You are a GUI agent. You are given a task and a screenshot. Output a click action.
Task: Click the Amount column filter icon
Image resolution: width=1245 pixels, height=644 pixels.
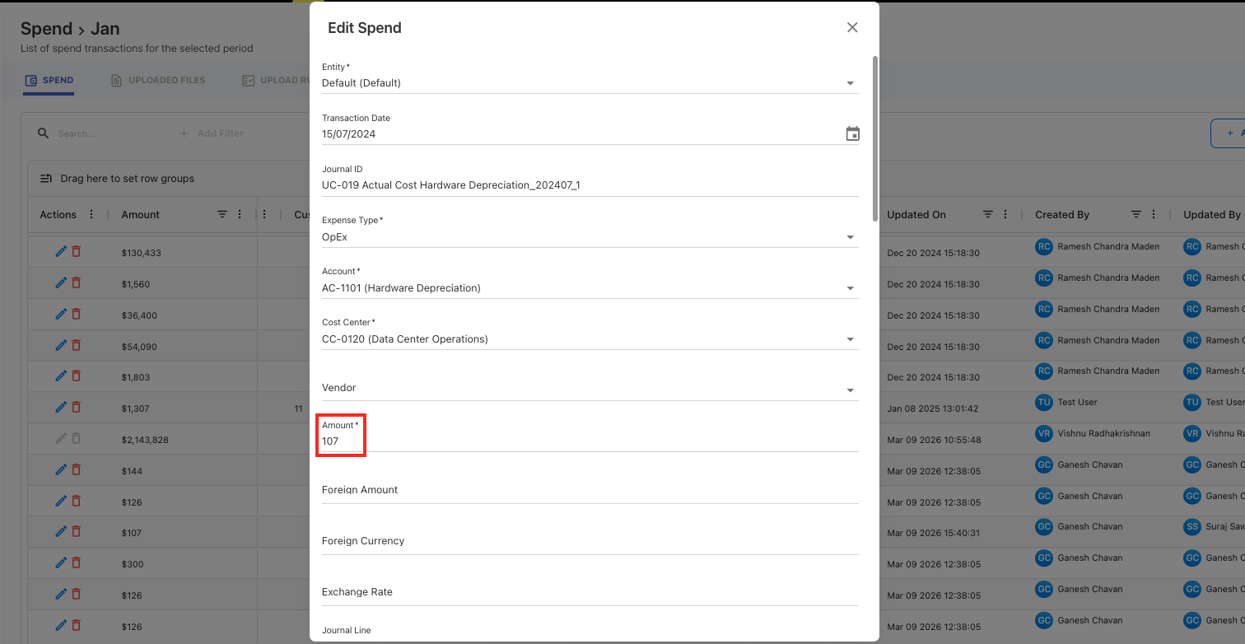pos(222,214)
